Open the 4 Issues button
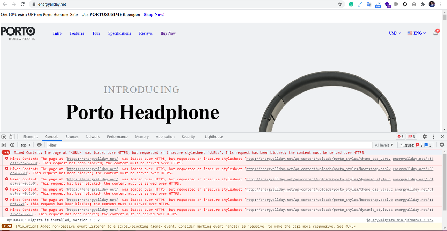Screen dimensions: 447x231 tap(416, 145)
